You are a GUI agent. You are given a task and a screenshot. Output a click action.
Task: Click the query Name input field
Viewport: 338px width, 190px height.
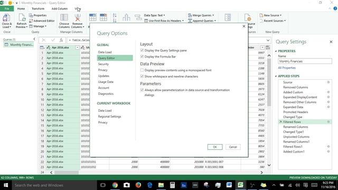(305, 61)
